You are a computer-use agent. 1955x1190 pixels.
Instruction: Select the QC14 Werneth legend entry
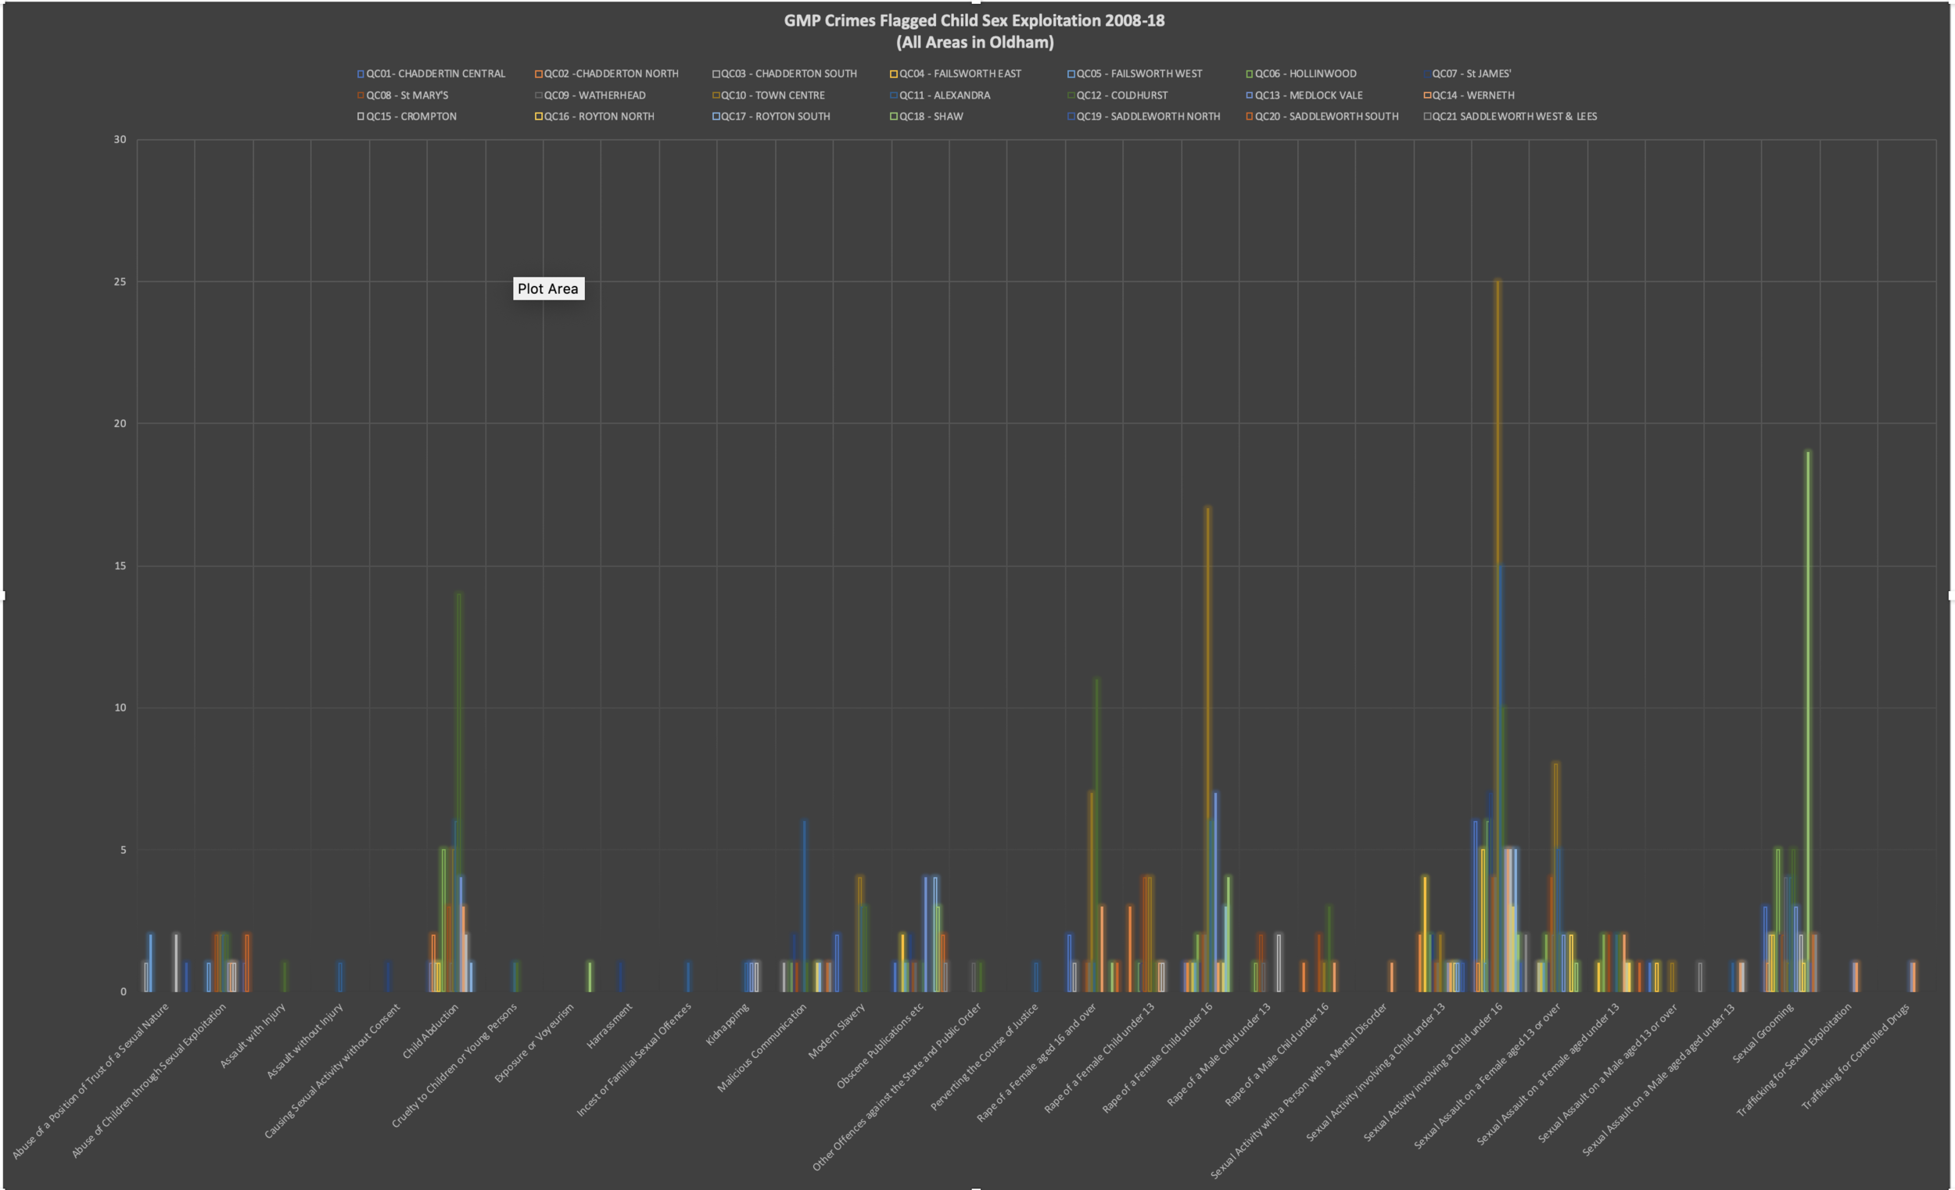[x=1473, y=95]
